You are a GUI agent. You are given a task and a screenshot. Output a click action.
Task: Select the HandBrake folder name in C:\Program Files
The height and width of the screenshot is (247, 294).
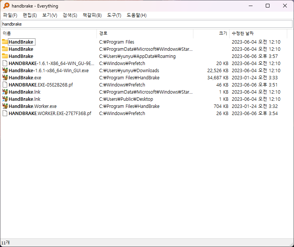tap(21, 42)
